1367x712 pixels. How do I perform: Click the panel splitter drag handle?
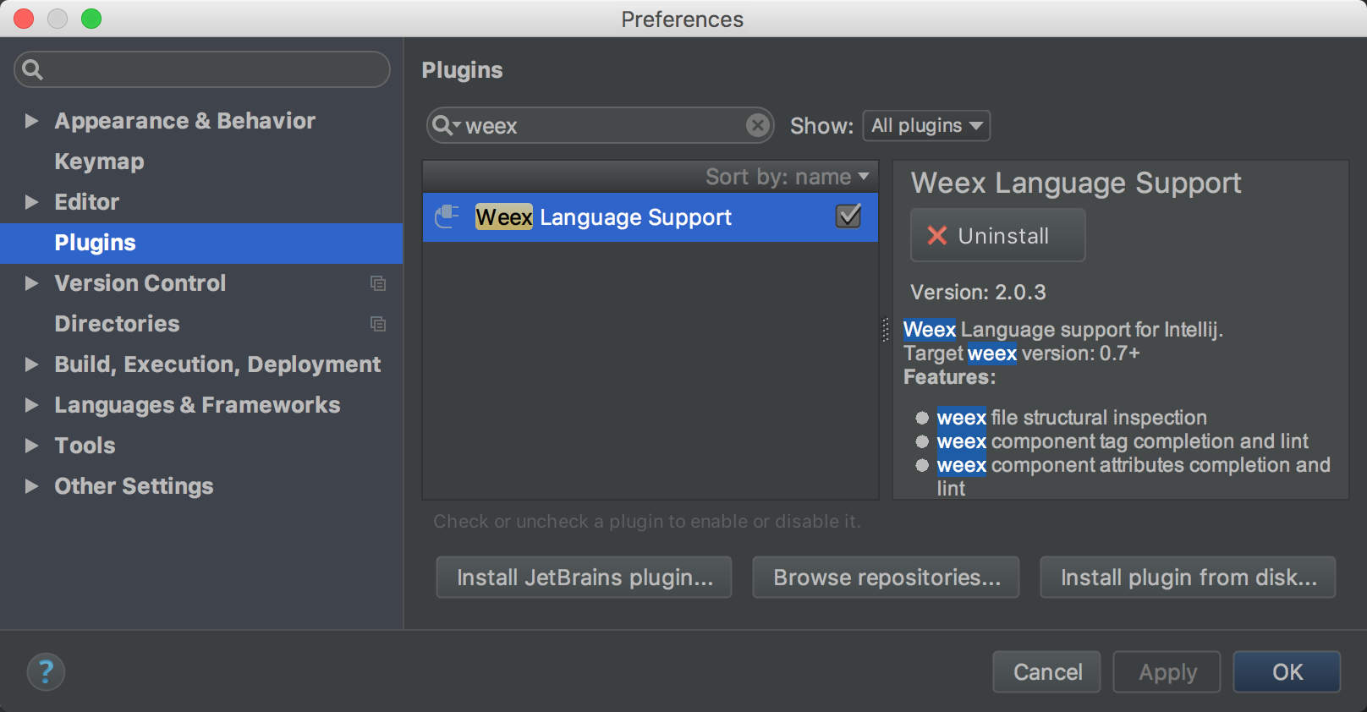[886, 330]
